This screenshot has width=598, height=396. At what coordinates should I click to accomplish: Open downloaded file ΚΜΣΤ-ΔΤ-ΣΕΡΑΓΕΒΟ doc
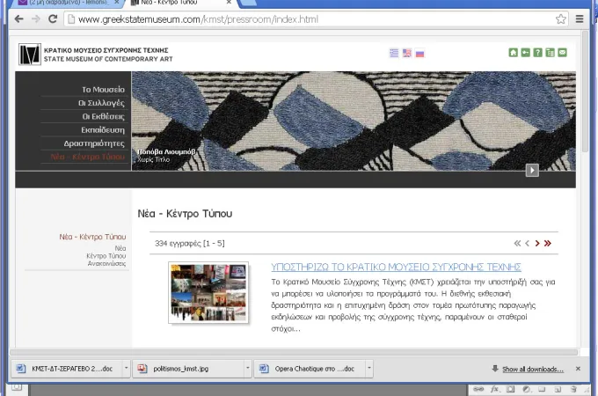click(x=67, y=369)
